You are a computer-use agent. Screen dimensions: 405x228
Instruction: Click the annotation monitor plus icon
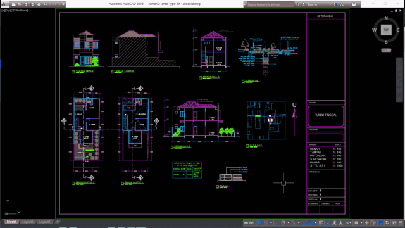click(366, 223)
